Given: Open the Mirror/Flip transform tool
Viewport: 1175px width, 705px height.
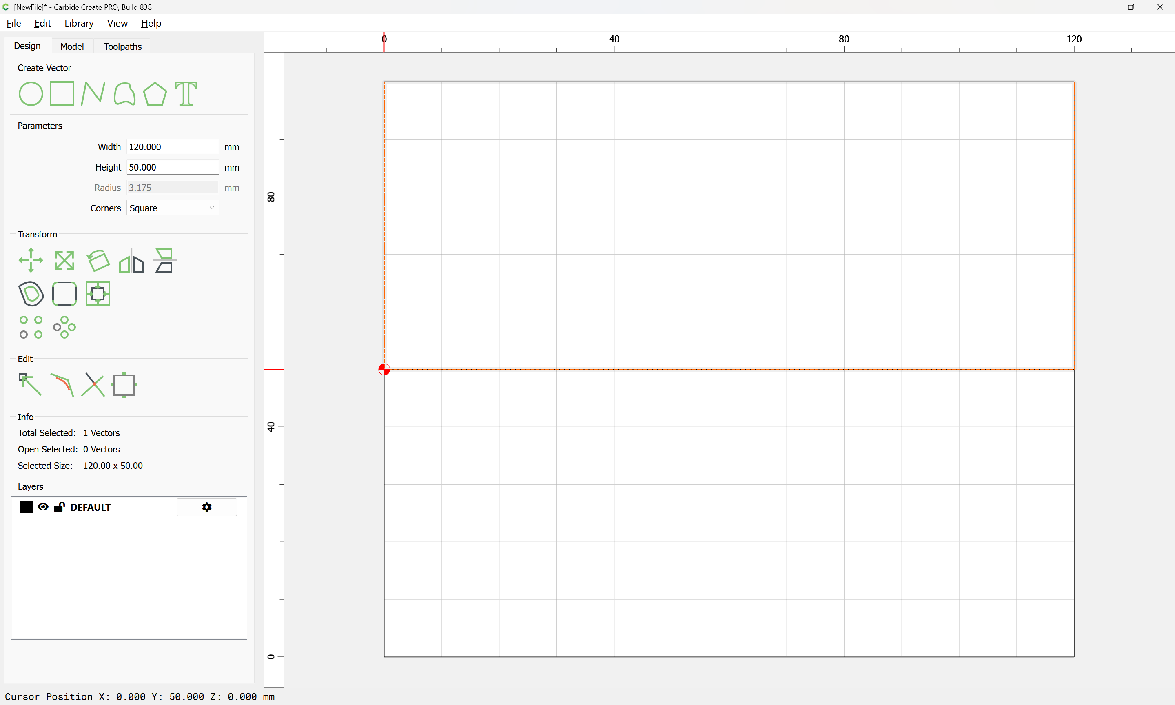Looking at the screenshot, I should click(131, 260).
